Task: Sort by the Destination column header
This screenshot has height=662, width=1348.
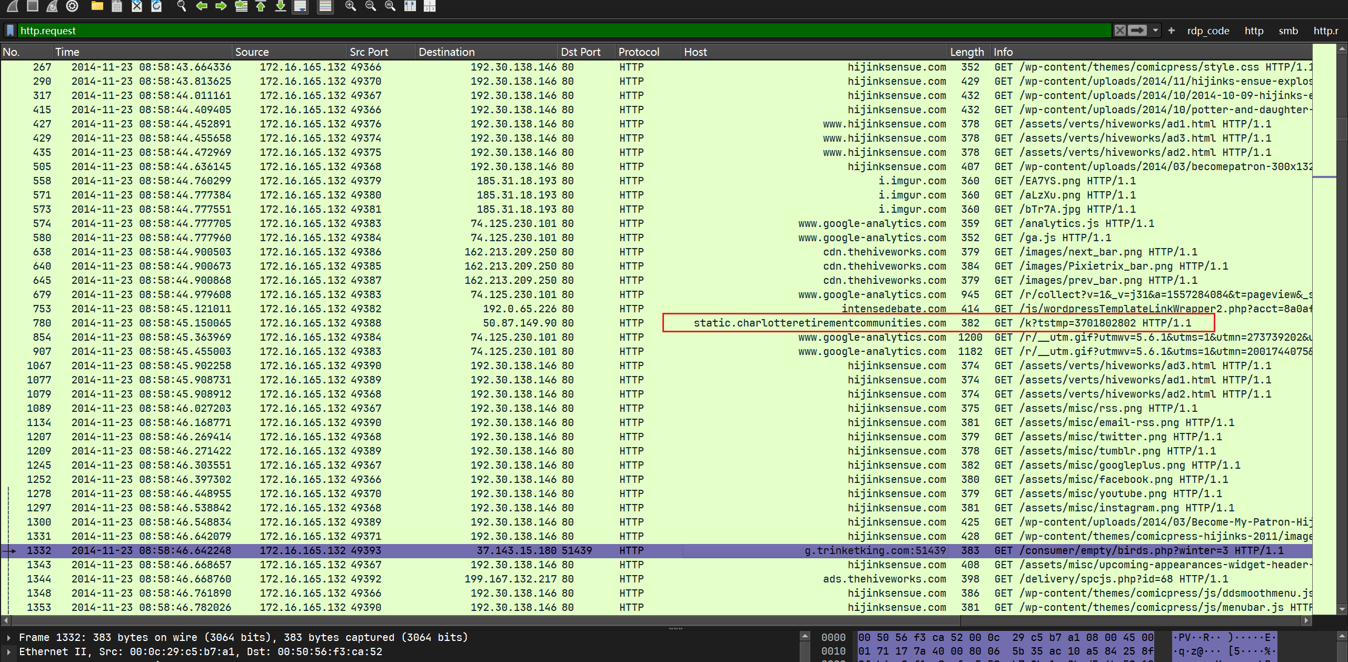Action: tap(487, 52)
